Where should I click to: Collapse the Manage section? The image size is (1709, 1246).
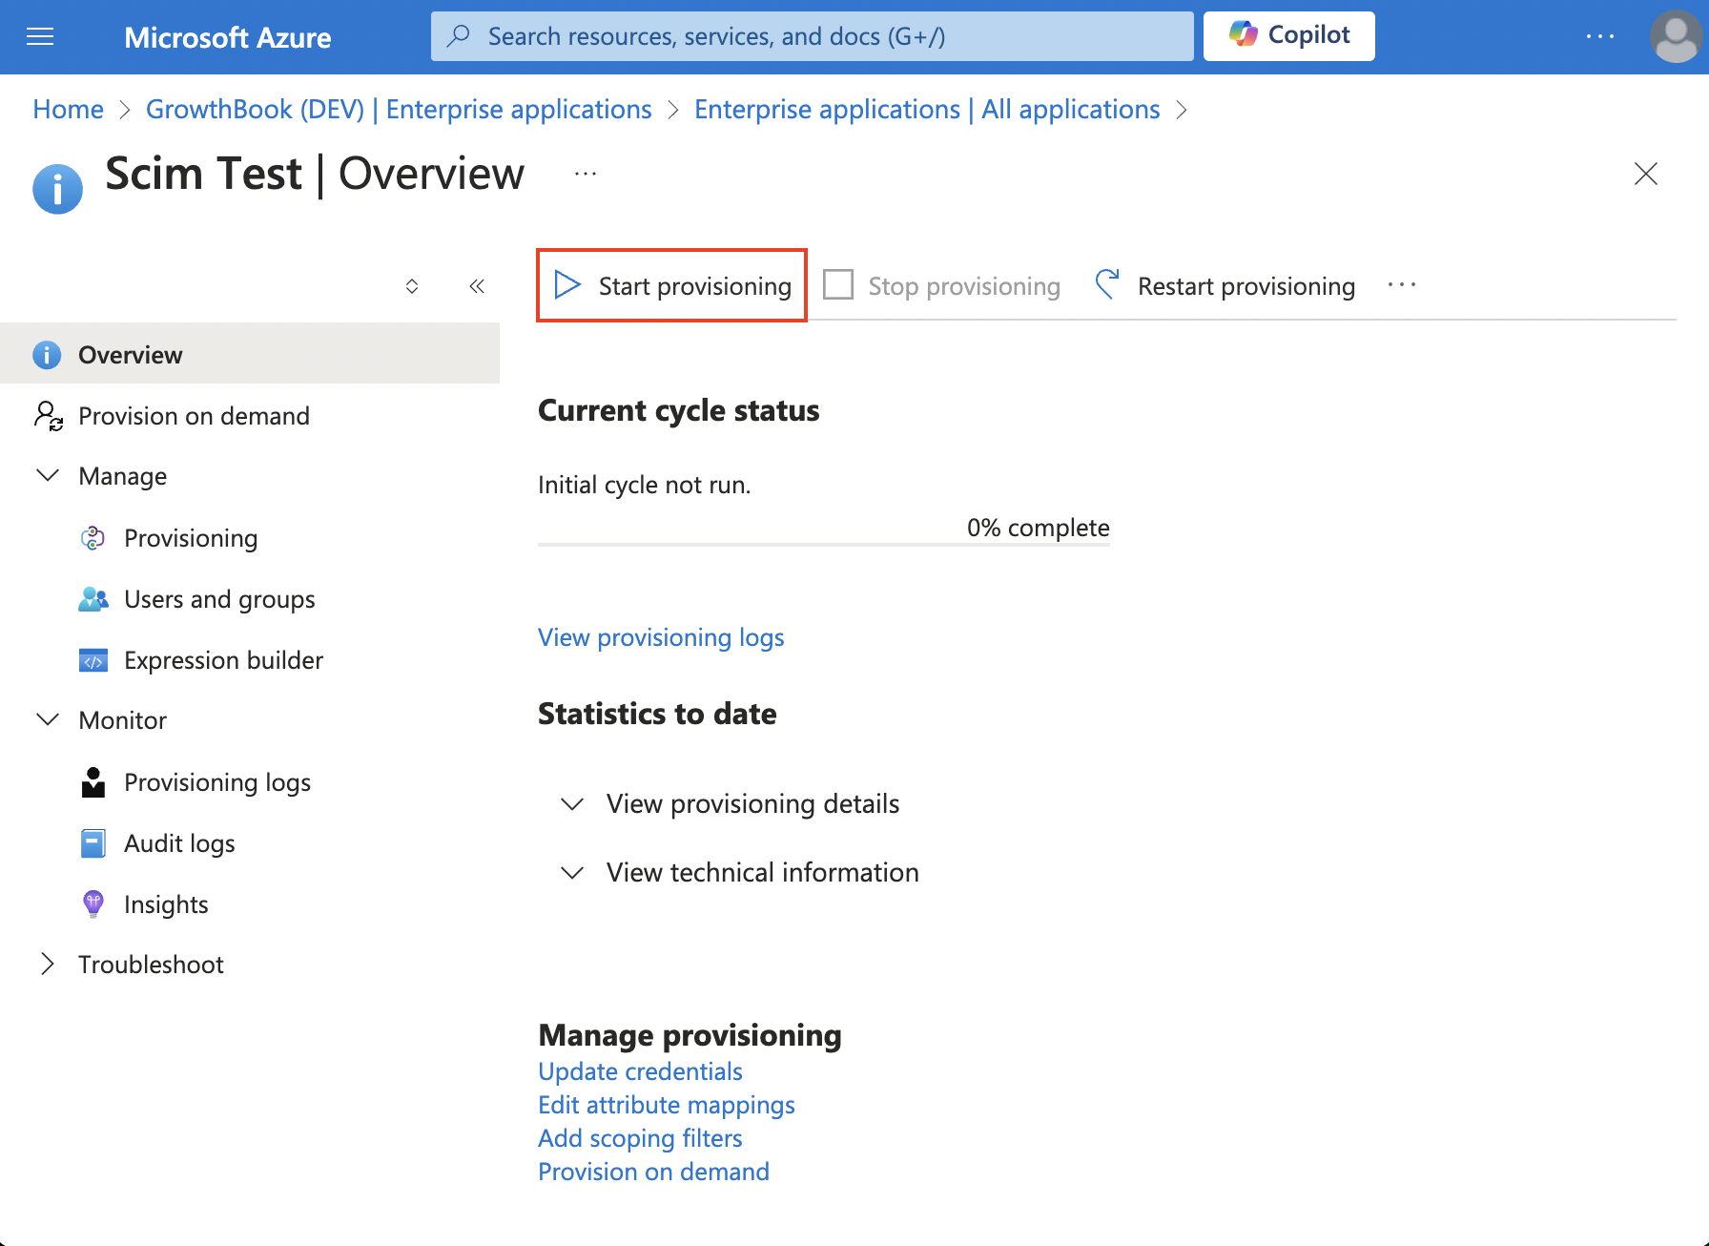click(47, 475)
